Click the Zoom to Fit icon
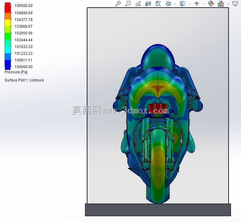This screenshot has height=222, width=241. [x=118, y=4]
